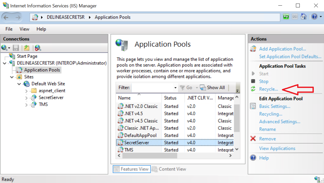
Task: Click the Delete Connection icon in Connections toolbar
Action: [38, 48]
